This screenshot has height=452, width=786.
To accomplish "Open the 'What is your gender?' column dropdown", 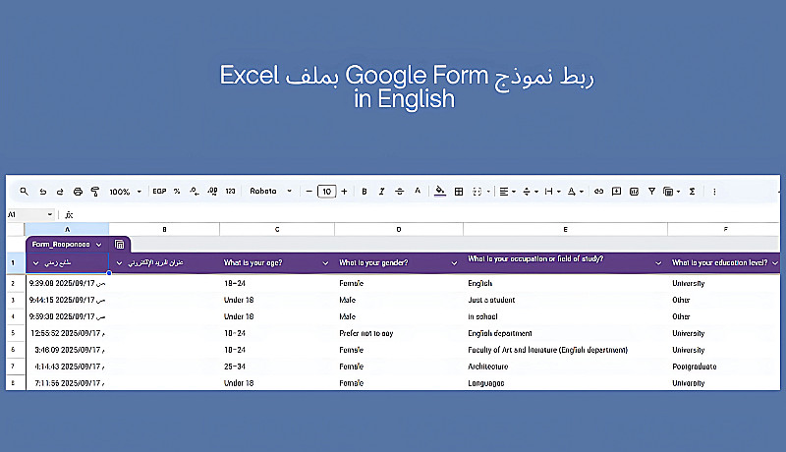I will click(x=454, y=263).
